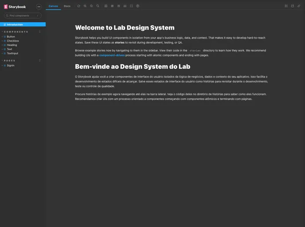Click the zoom out toolbar icon
Screen dimensions: 305x227
tap(91, 6)
